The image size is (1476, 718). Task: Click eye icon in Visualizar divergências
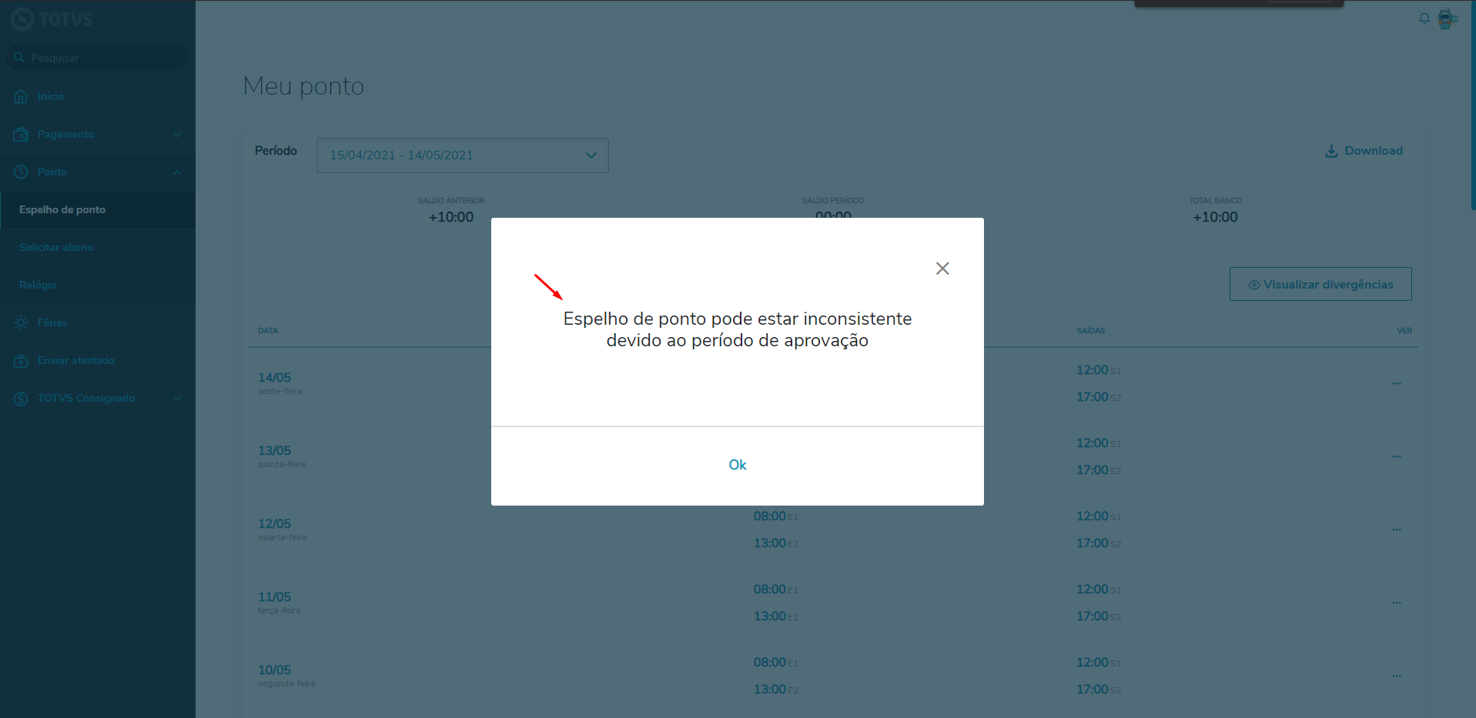coord(1254,285)
